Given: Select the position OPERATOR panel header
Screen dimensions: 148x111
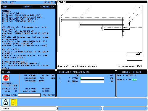Looking at the screenshot, I should click(x=86, y=72).
